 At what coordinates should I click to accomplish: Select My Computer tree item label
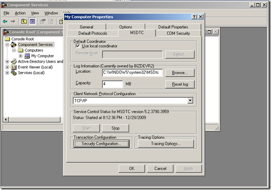point(43,56)
